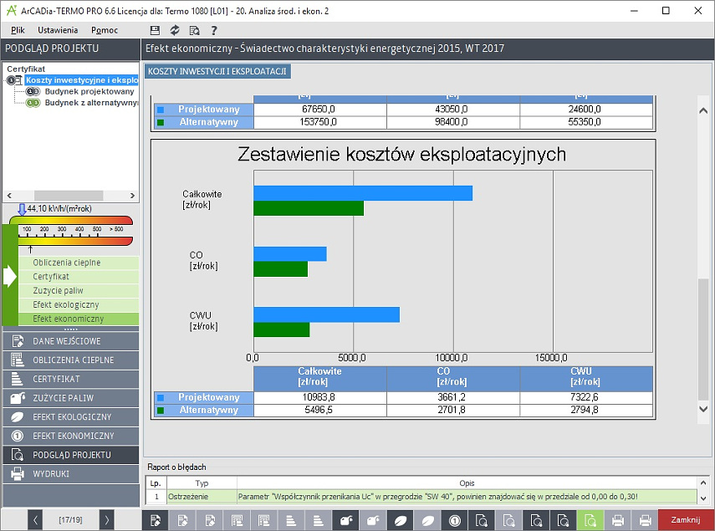Click the down arrow of main content scrollbar

click(703, 409)
